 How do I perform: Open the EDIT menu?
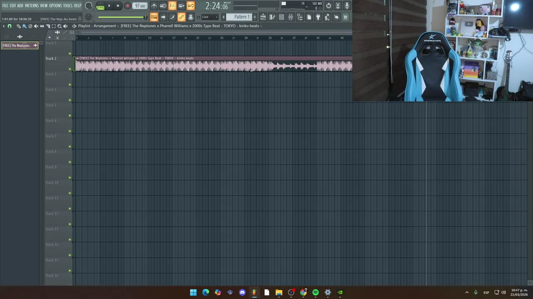point(13,6)
